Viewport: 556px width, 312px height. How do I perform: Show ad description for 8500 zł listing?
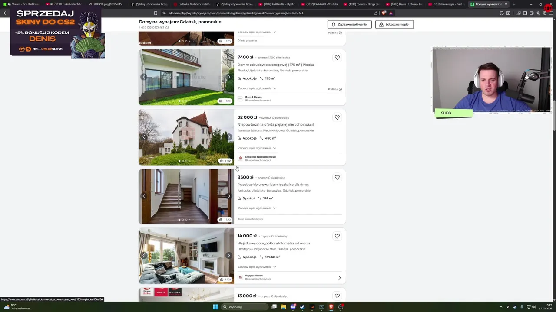tap(257, 208)
